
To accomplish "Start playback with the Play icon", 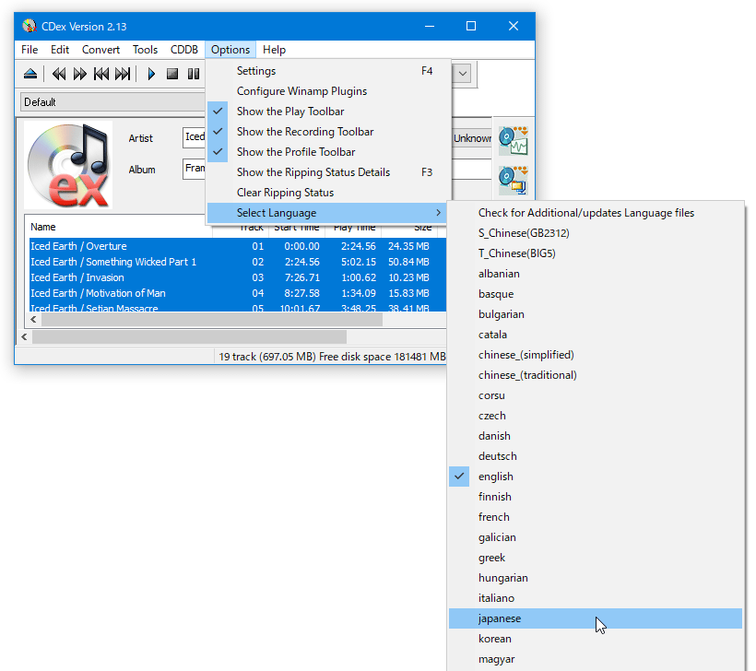I will coord(151,74).
